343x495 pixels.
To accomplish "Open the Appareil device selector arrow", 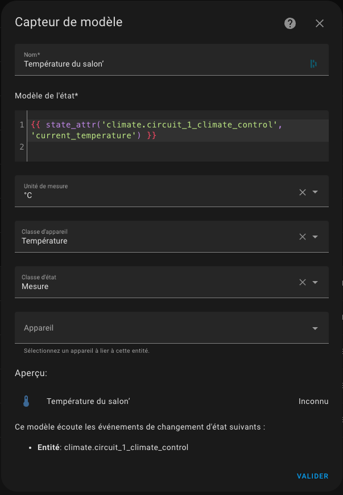I will tap(315, 328).
